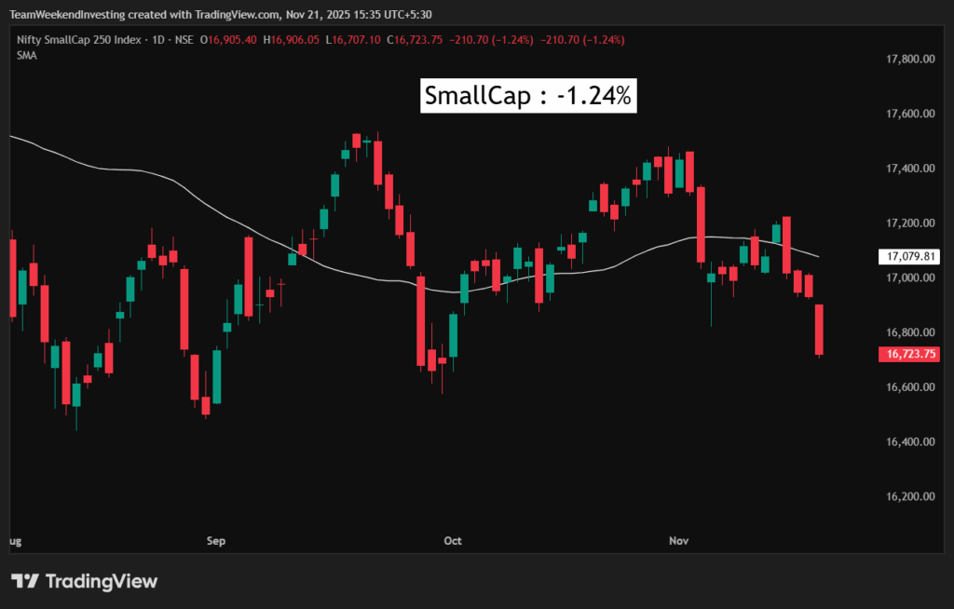Click the TradingView wordmark text
Screen dimensions: 954x609
(x=101, y=581)
